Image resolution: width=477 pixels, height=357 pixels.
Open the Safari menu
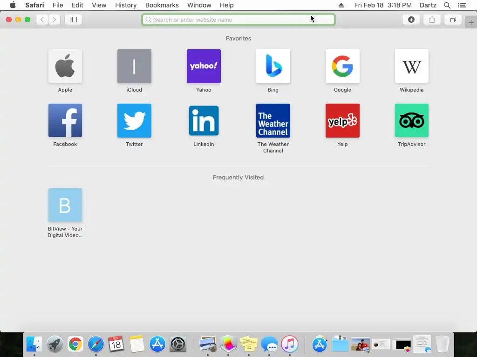(34, 5)
